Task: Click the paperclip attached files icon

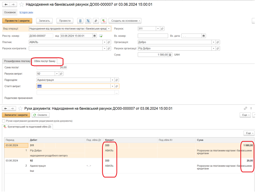Action: (x=96, y=21)
